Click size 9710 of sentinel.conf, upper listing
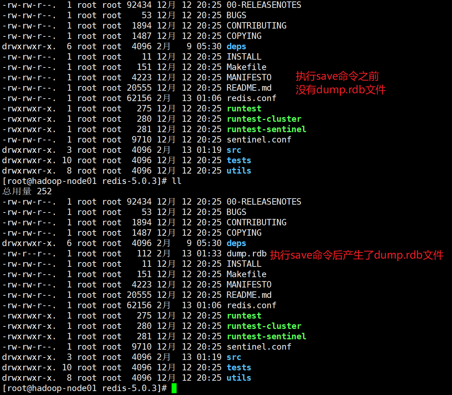Viewport: 452px width, 395px height. pos(142,140)
